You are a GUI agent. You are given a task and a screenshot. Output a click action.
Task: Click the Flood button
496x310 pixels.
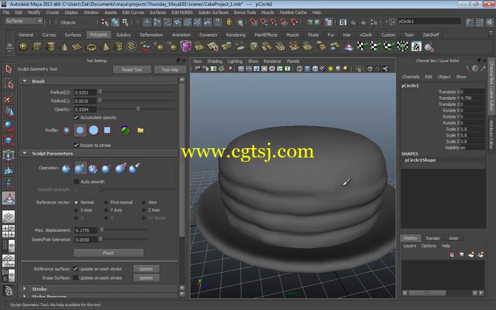pos(108,253)
